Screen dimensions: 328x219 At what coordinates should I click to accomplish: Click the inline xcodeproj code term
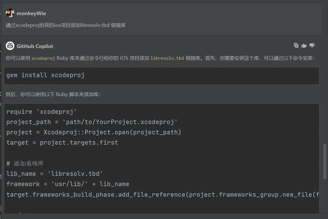pos(43,58)
